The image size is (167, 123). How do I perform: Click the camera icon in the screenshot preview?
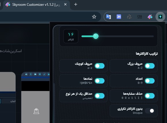pyautogui.click(x=35, y=74)
